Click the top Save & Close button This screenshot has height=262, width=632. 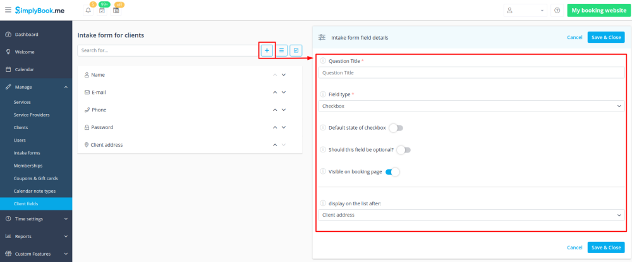(x=605, y=37)
